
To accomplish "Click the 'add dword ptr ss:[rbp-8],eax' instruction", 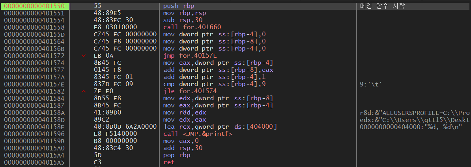I will [218, 70].
